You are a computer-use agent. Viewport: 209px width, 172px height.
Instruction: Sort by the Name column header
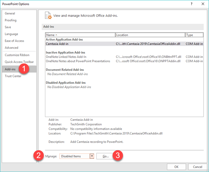80,35
